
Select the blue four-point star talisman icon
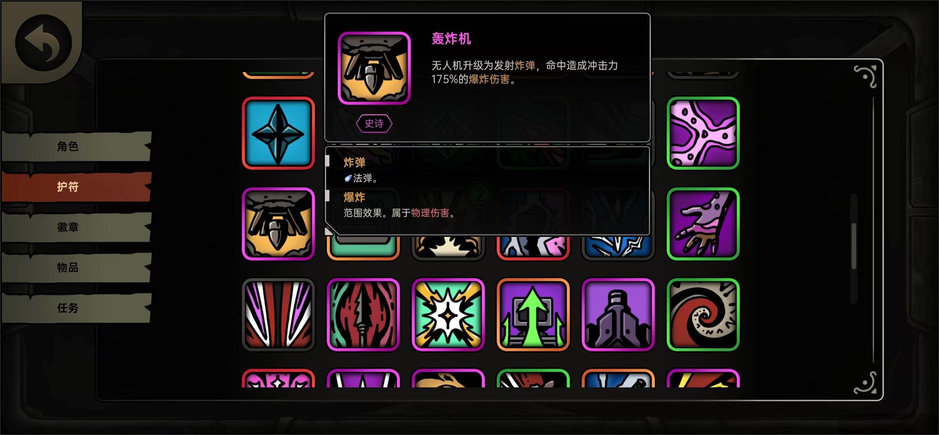point(278,133)
